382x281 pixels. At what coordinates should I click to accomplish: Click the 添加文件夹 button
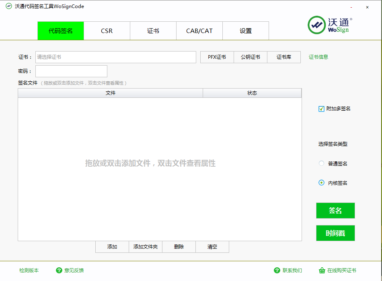tap(146, 247)
